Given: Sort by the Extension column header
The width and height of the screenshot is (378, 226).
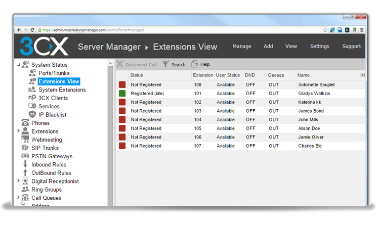Looking at the screenshot, I should click(x=202, y=75).
